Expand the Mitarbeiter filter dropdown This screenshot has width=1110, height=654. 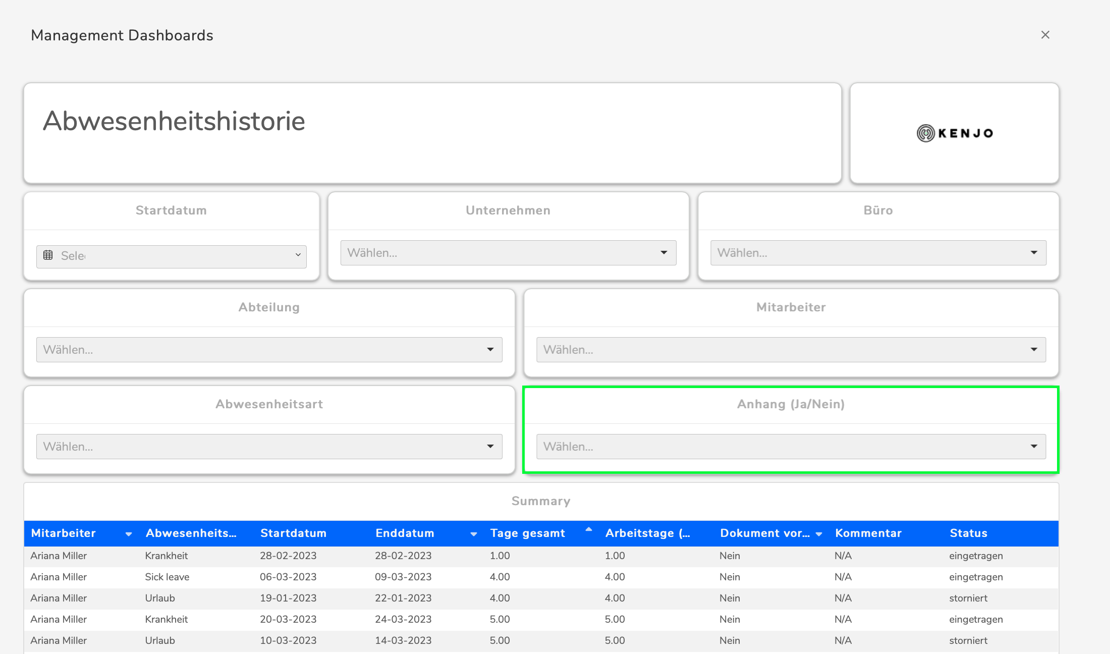(x=791, y=350)
